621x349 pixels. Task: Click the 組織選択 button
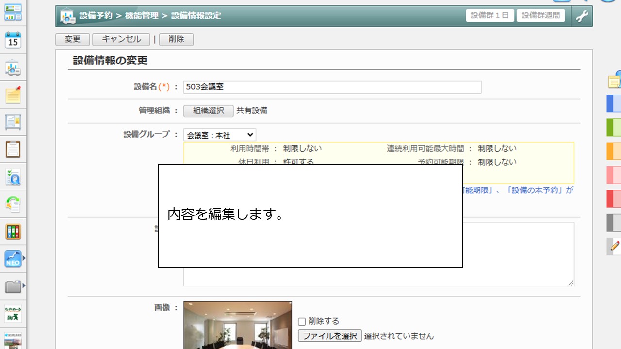click(x=209, y=111)
